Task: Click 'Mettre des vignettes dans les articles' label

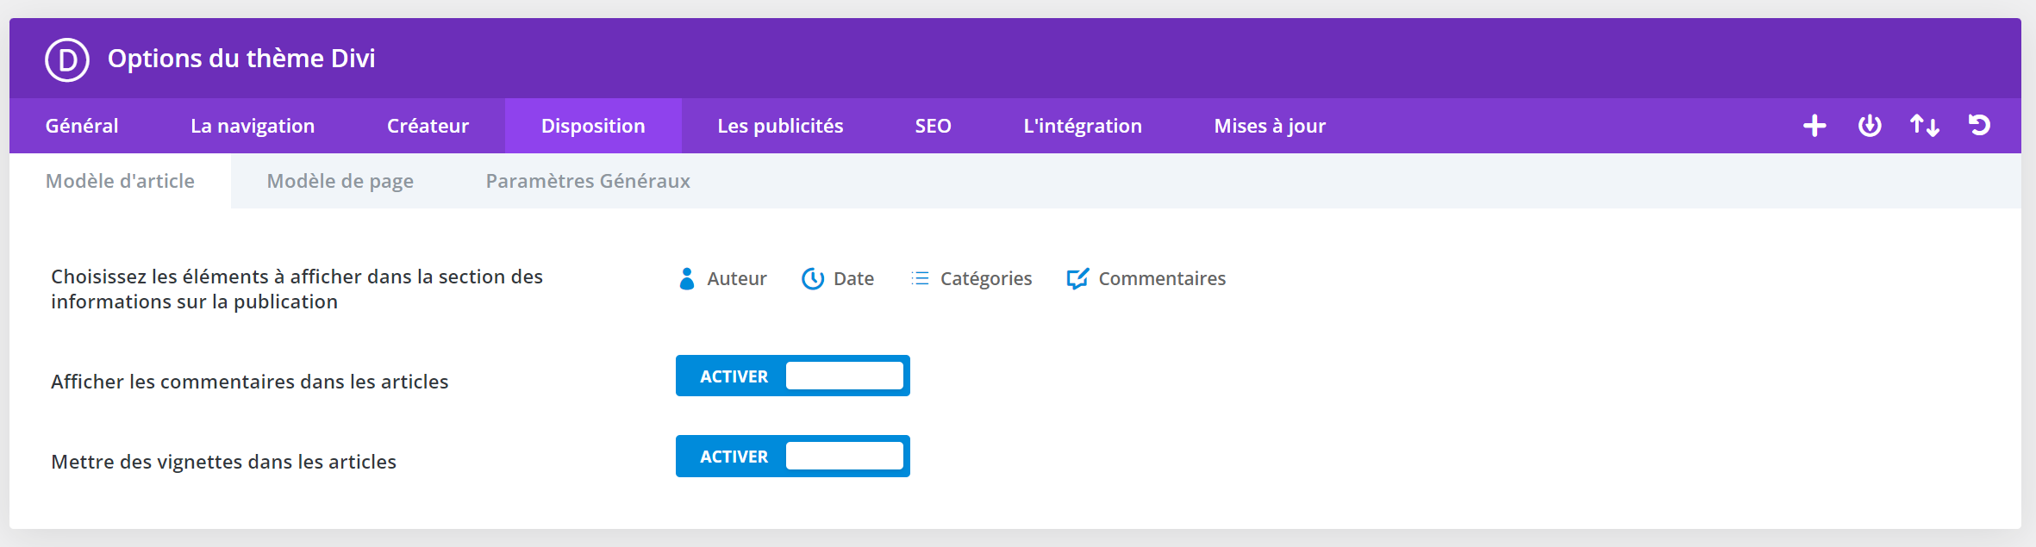Action: 223,462
